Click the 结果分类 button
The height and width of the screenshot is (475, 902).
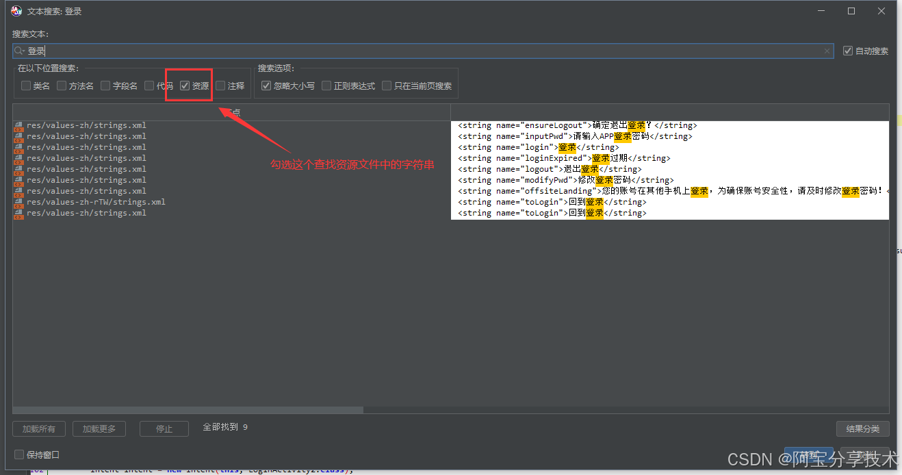point(863,428)
